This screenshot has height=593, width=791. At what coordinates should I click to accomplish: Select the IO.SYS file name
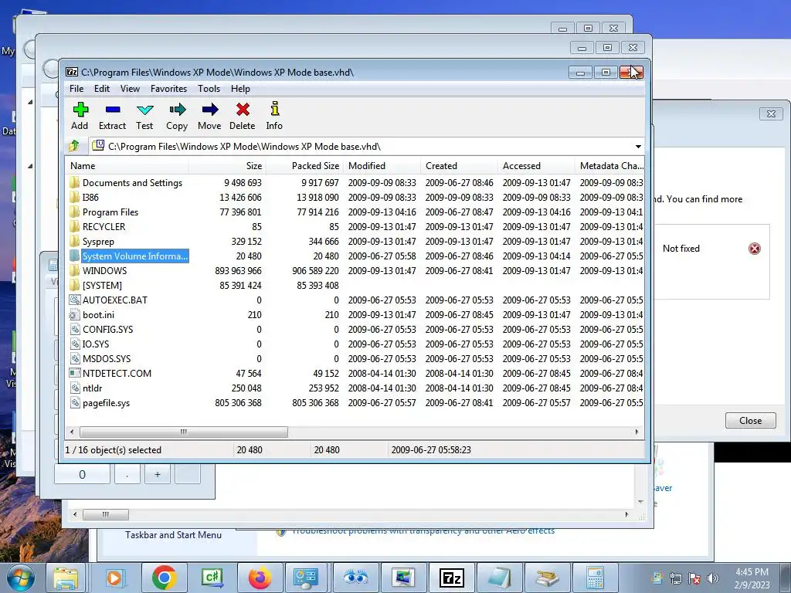pyautogui.click(x=96, y=344)
